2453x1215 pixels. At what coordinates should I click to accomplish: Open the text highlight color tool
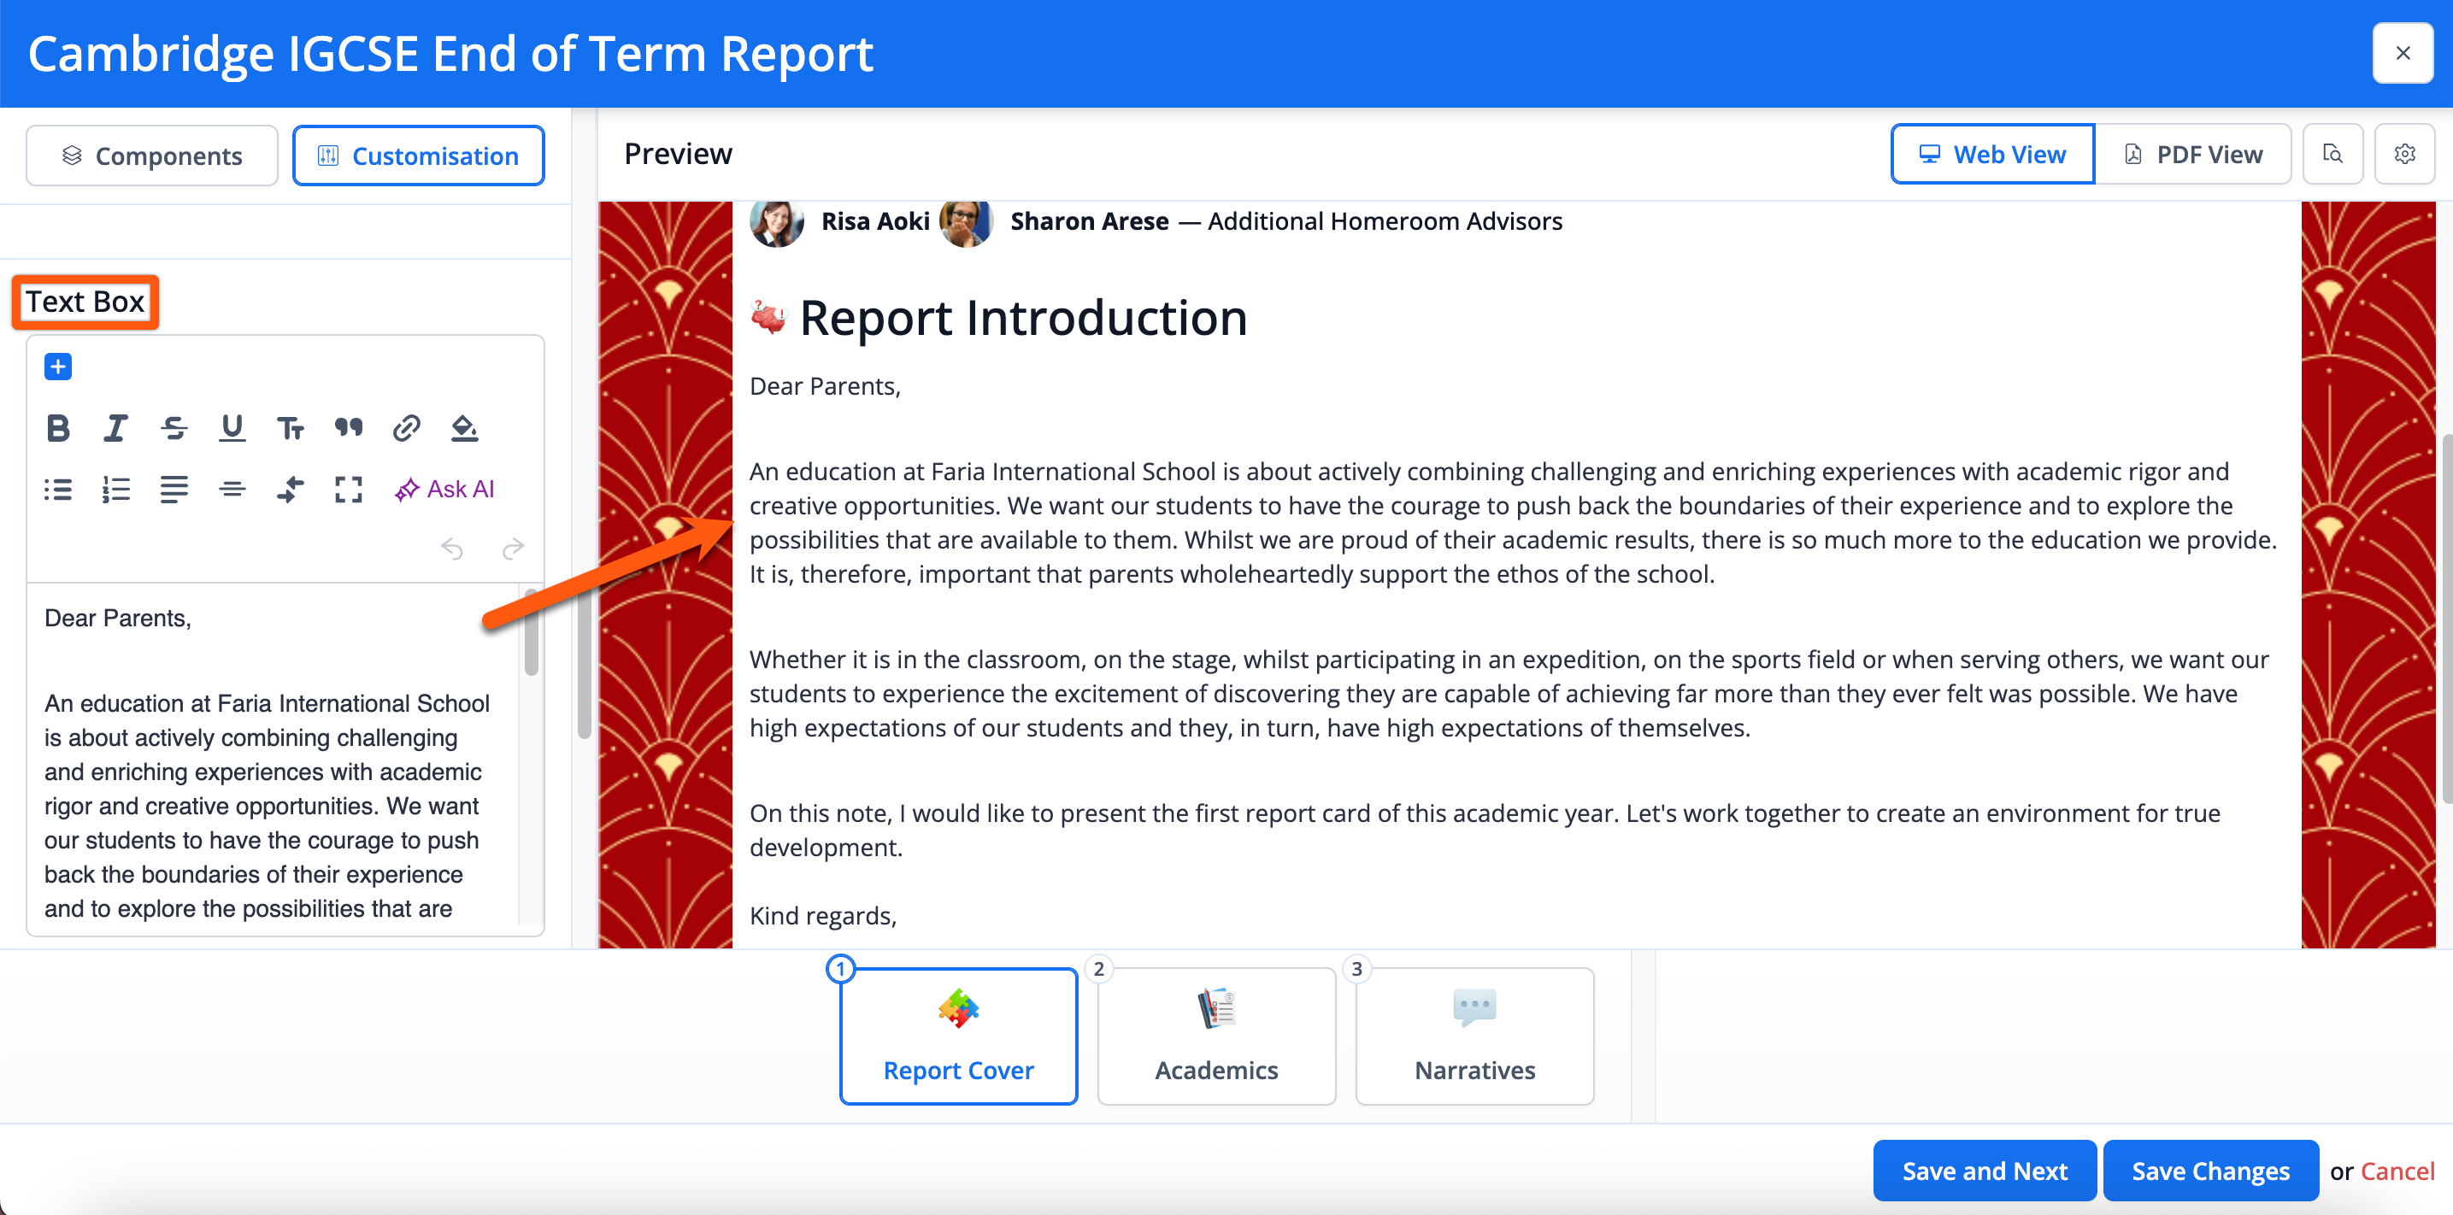point(464,428)
